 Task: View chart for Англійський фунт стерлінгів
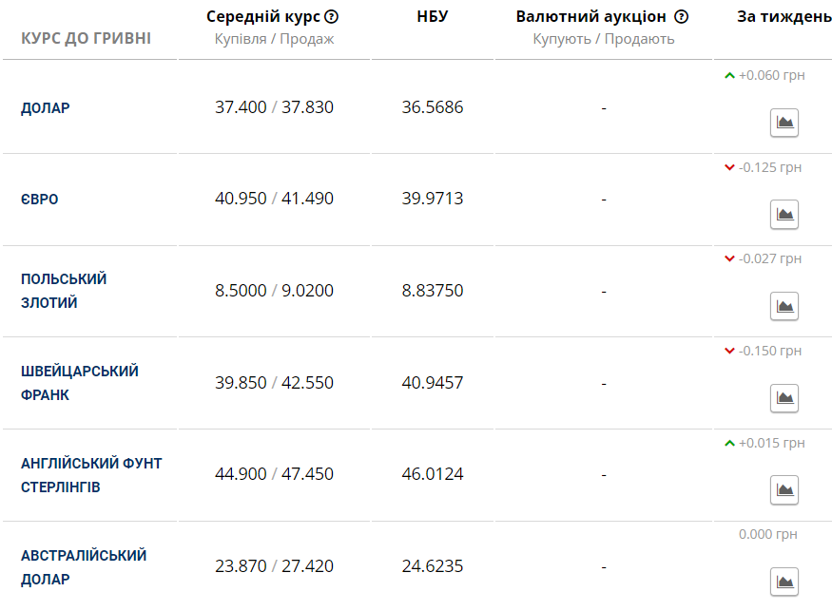pos(784,489)
